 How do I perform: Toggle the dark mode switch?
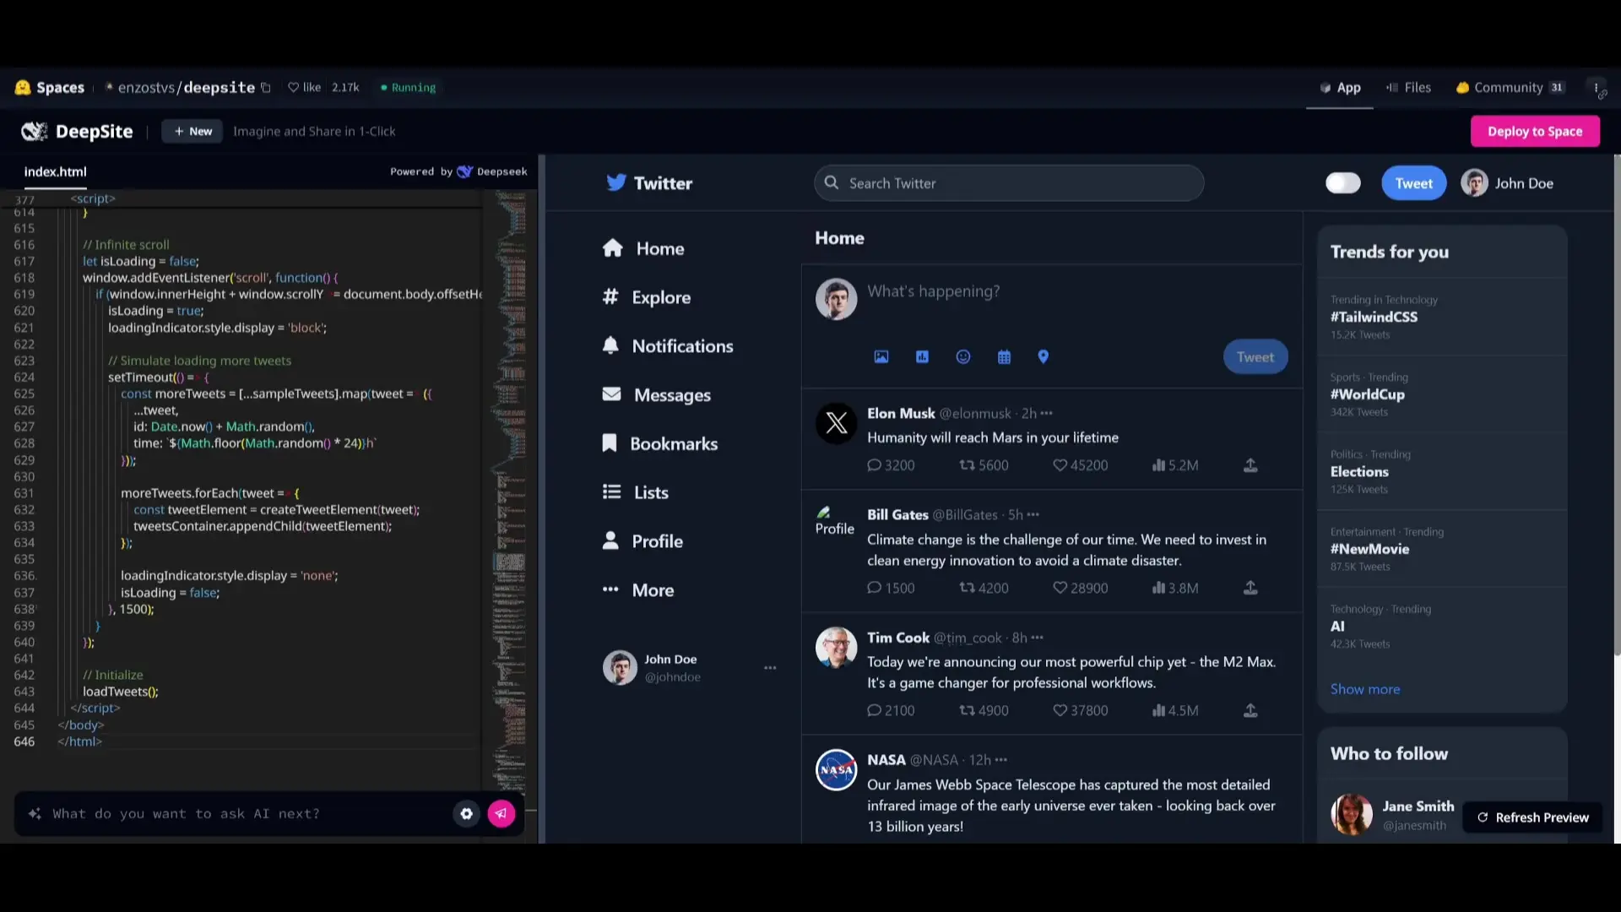pyautogui.click(x=1342, y=183)
